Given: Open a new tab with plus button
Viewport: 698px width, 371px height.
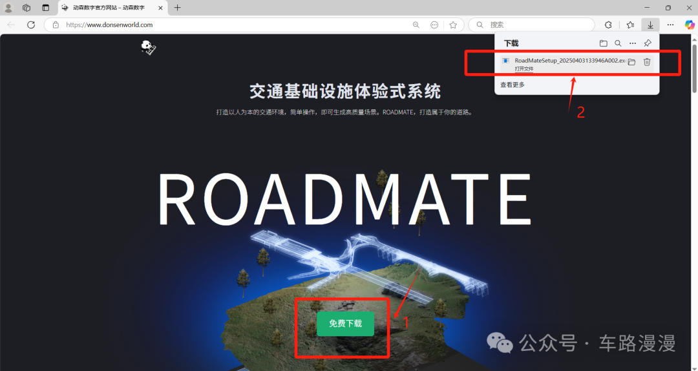Looking at the screenshot, I should [x=177, y=8].
